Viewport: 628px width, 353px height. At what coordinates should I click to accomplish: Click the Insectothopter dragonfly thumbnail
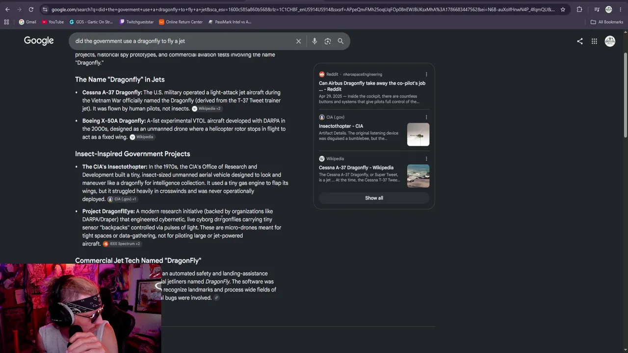(x=418, y=134)
